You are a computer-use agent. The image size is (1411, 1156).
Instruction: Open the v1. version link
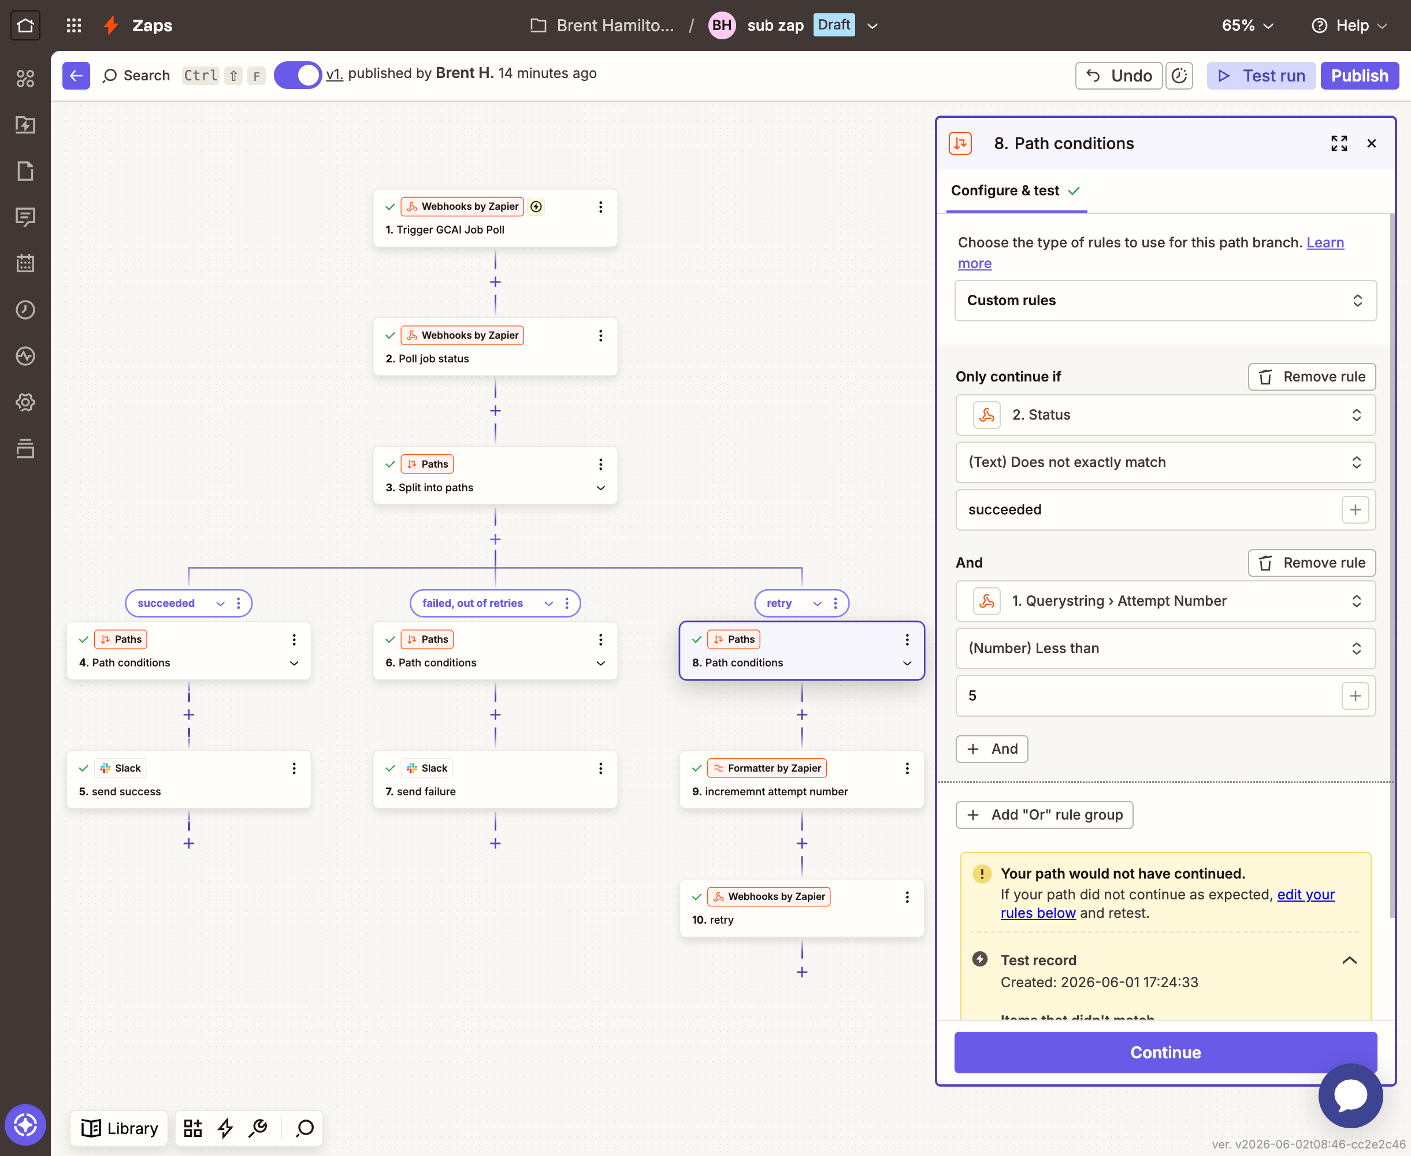point(334,73)
